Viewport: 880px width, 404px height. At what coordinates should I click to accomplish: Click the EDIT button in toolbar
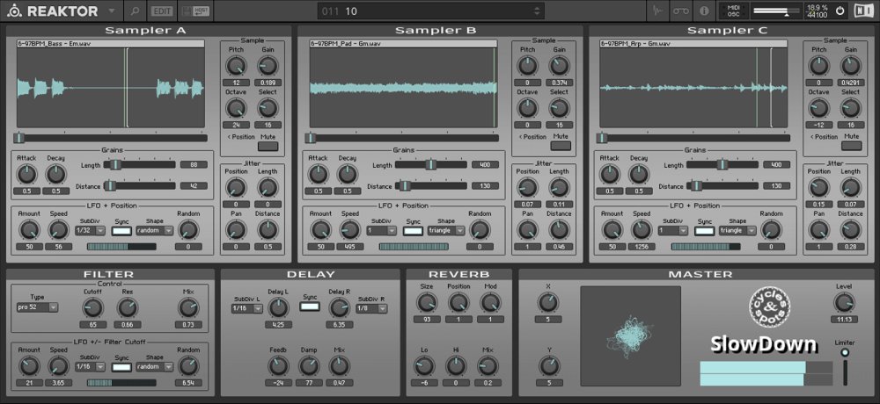[x=162, y=11]
